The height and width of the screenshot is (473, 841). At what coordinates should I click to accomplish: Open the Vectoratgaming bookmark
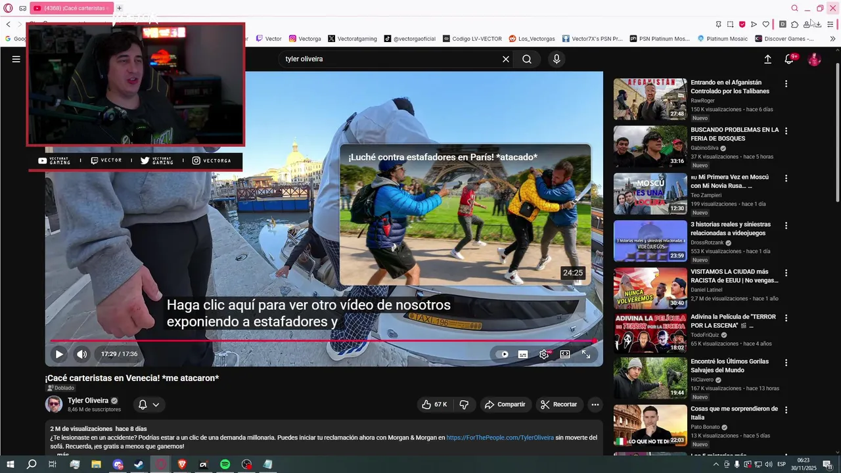[x=352, y=39]
